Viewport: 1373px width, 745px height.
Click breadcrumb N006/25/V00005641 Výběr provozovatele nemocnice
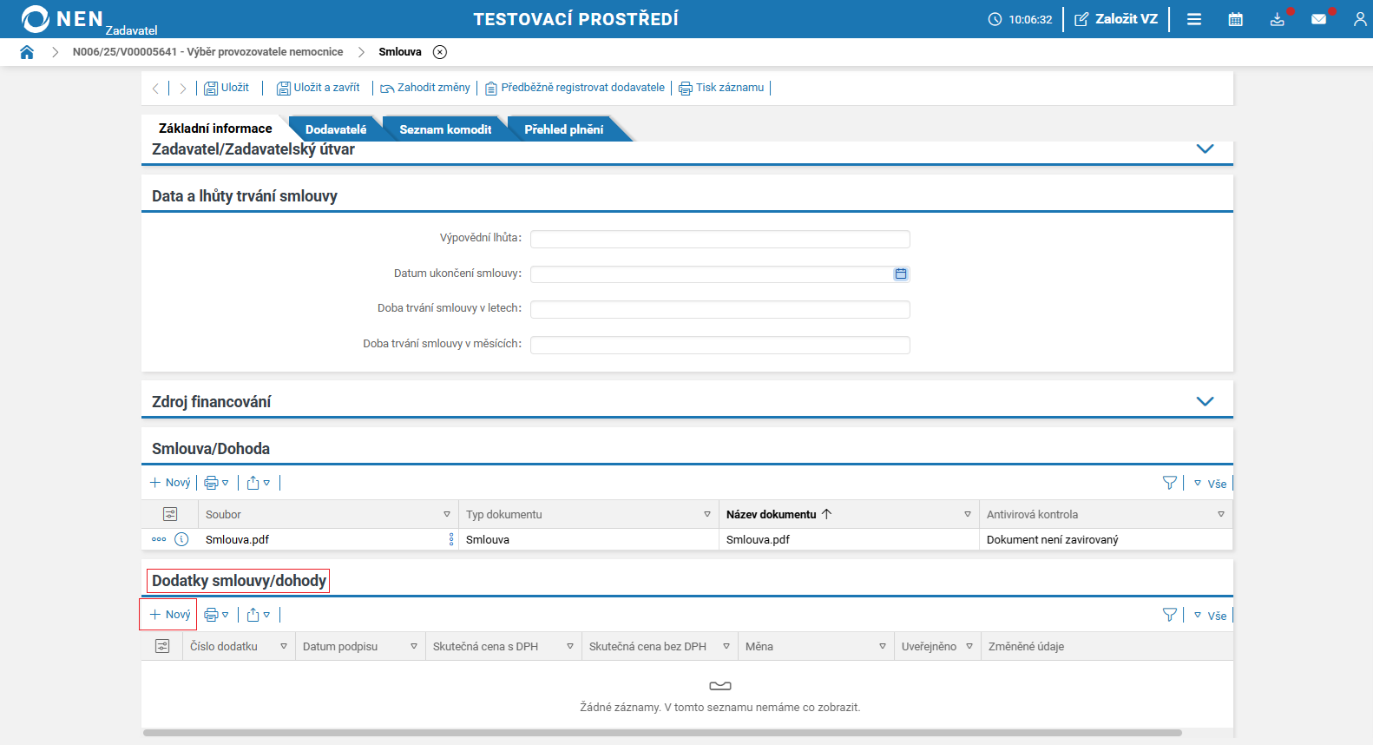(207, 52)
